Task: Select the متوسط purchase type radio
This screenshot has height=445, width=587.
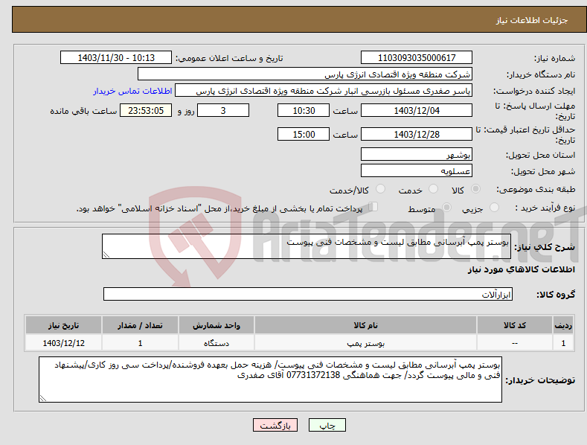Action: [446, 207]
